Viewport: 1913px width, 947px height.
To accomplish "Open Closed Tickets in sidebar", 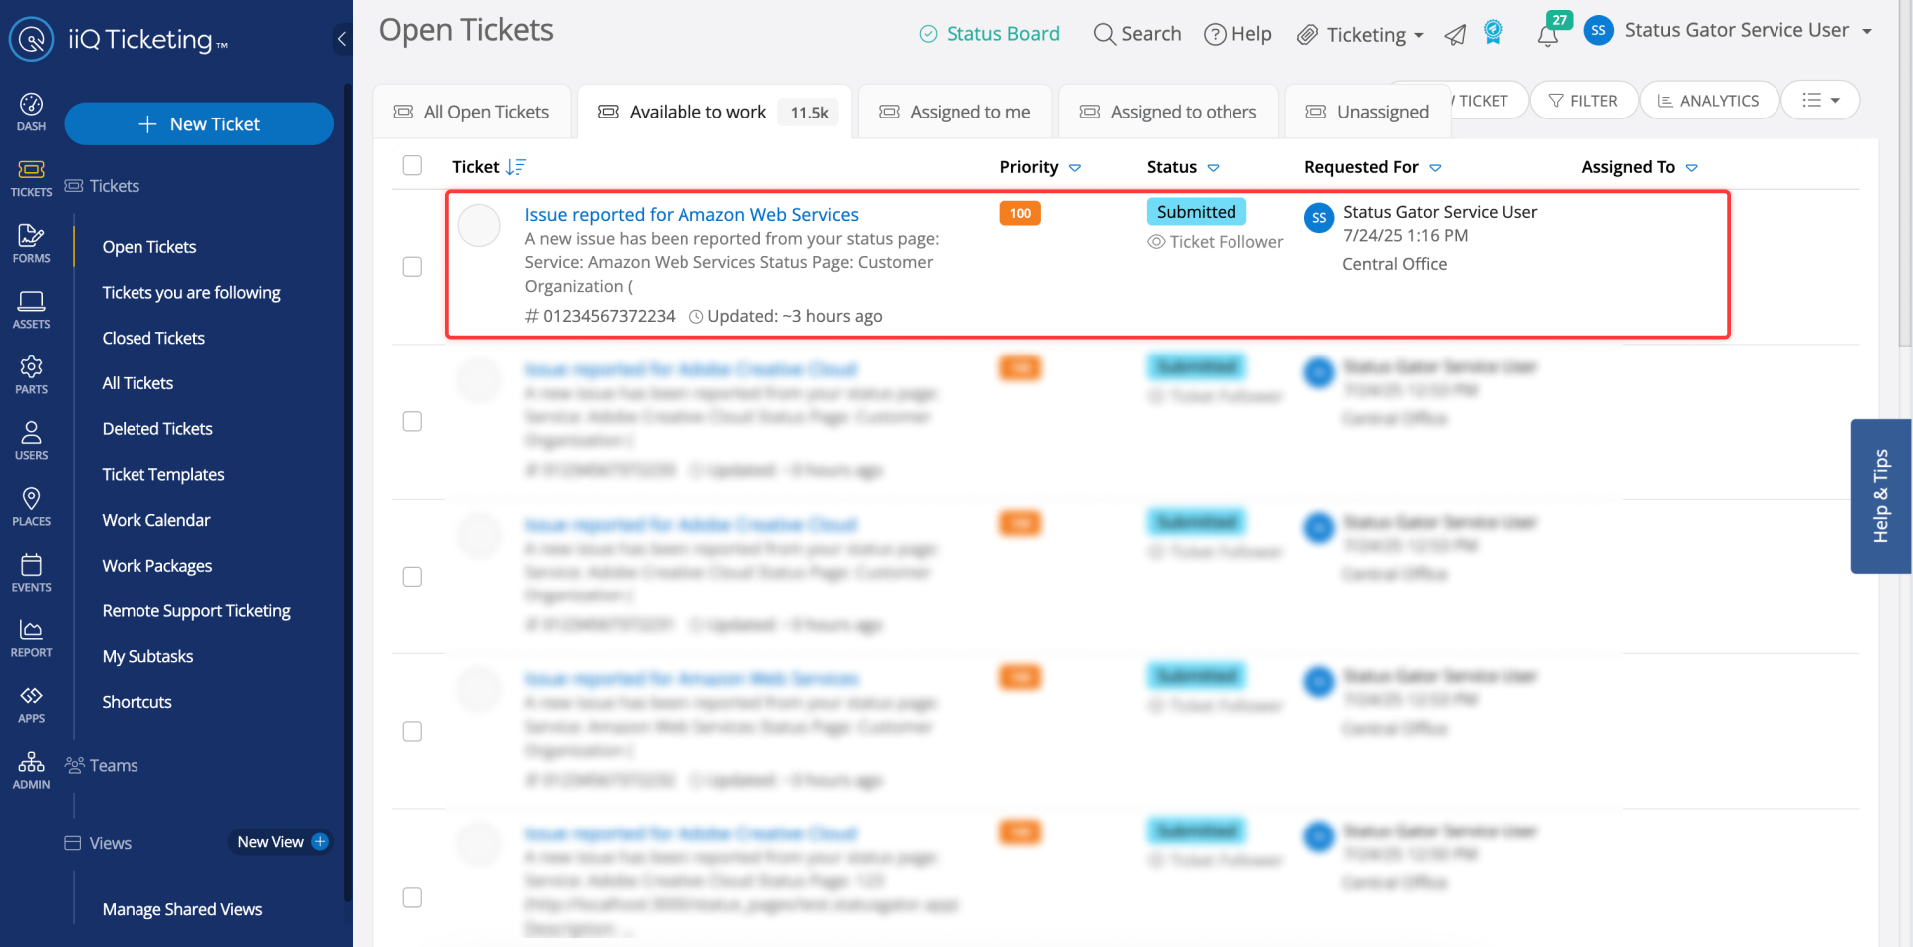I will point(153,338).
